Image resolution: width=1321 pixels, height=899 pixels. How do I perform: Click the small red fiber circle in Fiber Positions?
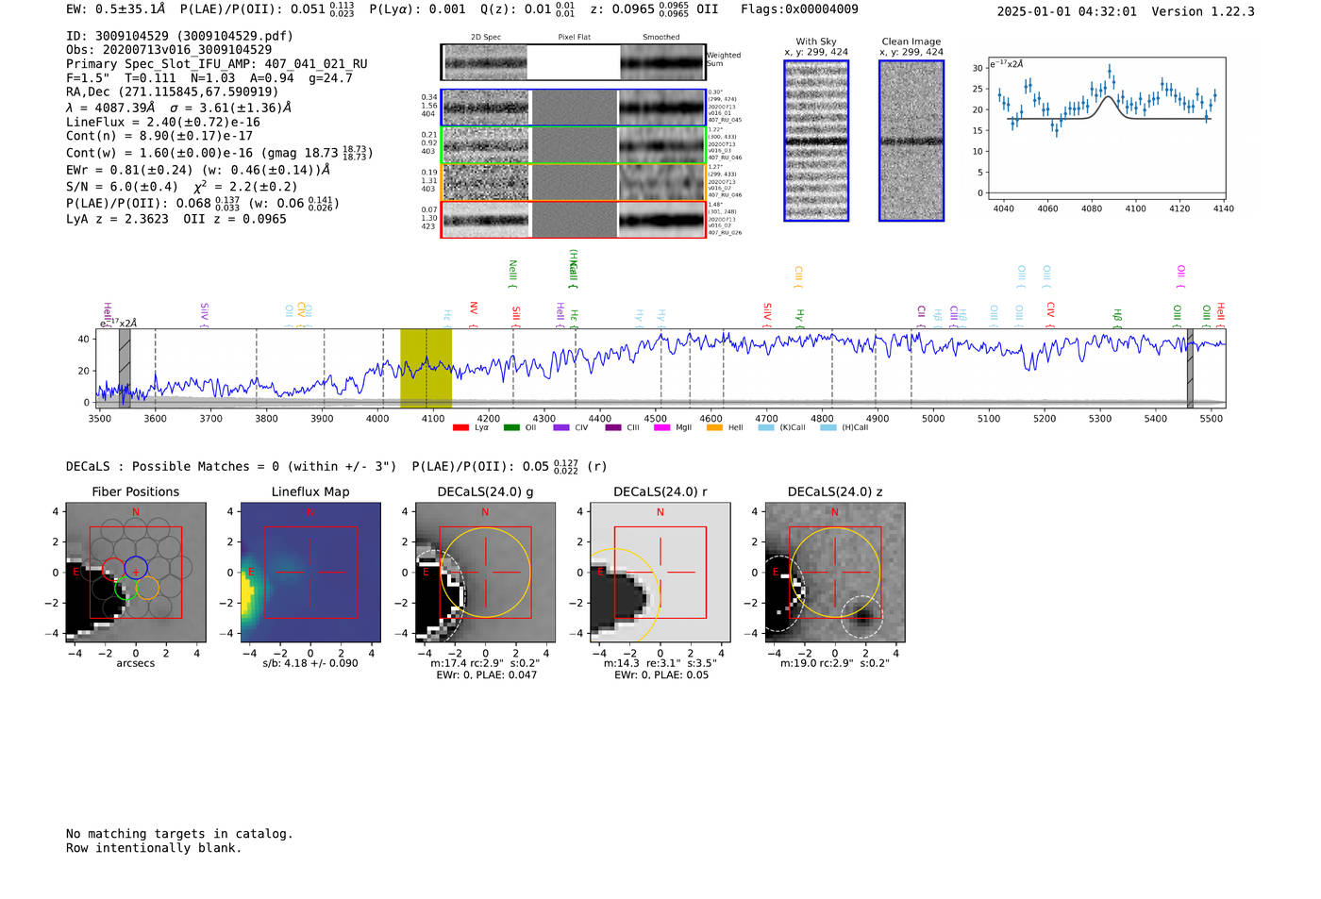pos(113,568)
